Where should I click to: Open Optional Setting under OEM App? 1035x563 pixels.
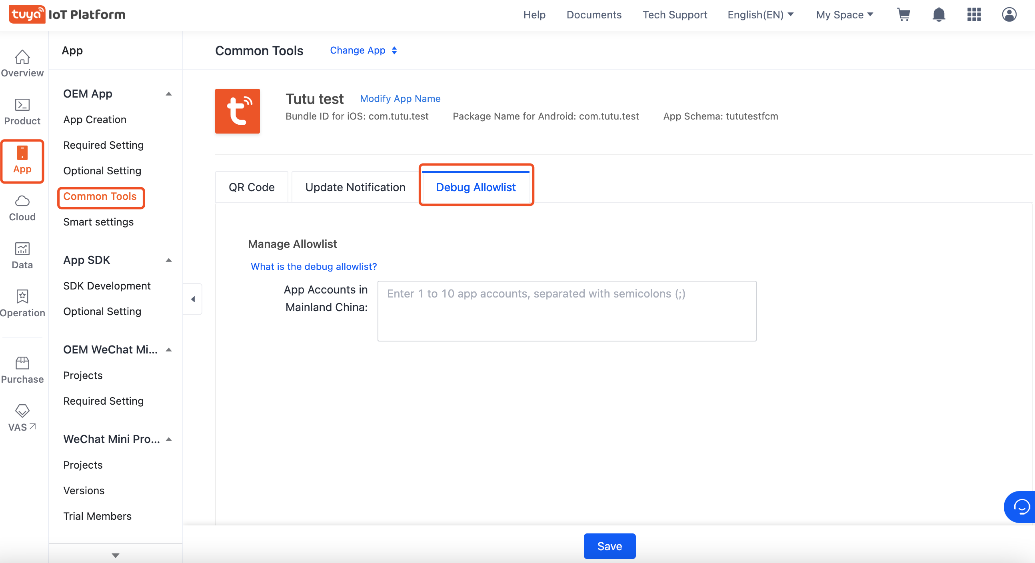102,171
